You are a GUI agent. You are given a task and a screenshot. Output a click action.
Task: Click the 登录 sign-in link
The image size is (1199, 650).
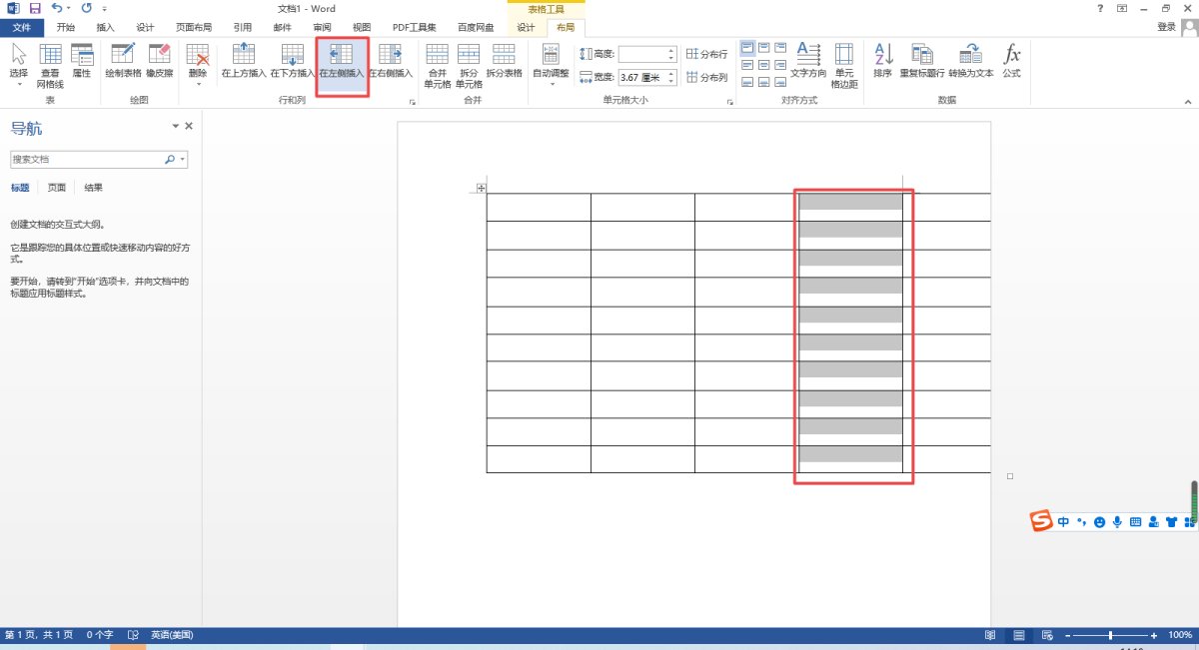1166,28
